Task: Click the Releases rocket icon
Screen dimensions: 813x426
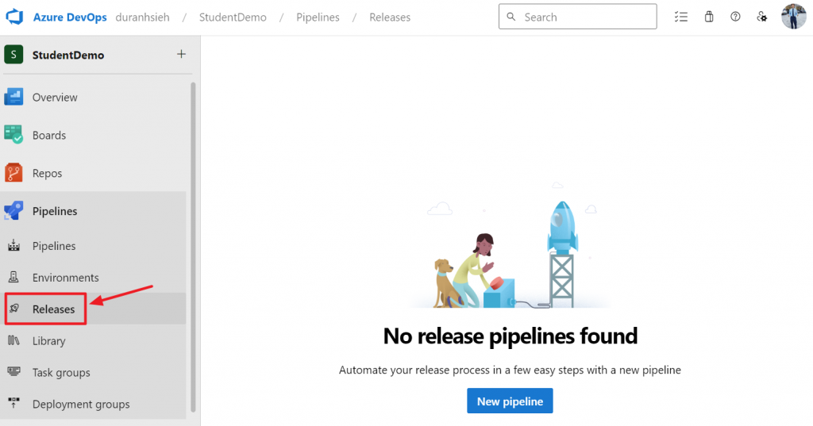Action: tap(14, 309)
